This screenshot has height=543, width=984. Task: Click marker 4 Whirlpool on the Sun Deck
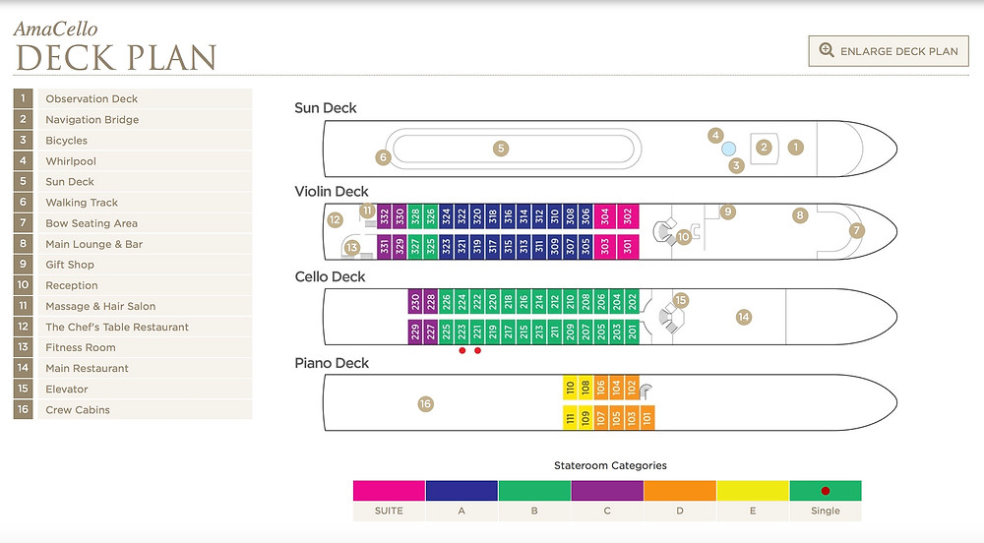715,135
